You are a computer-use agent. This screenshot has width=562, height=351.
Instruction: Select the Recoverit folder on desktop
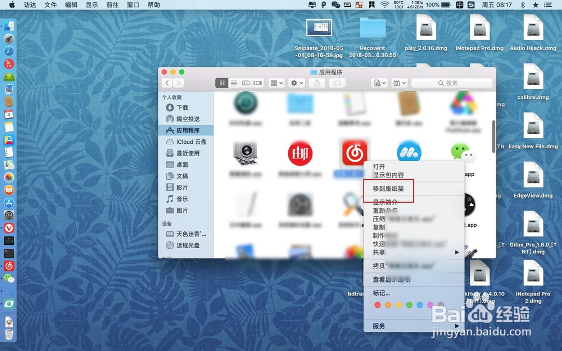(x=373, y=37)
